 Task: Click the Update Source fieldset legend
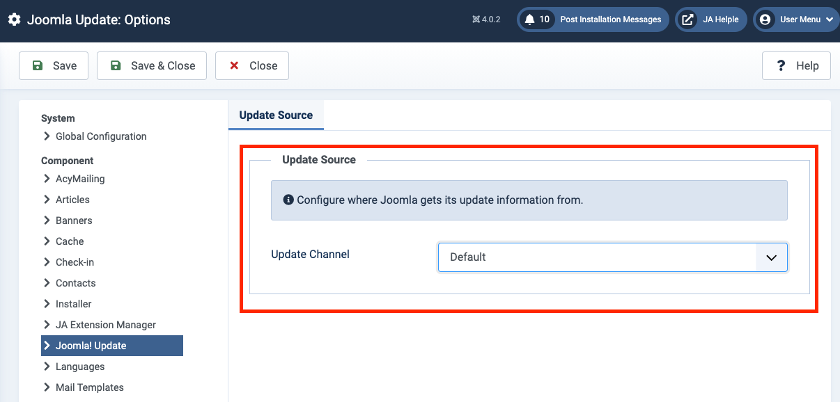click(319, 159)
